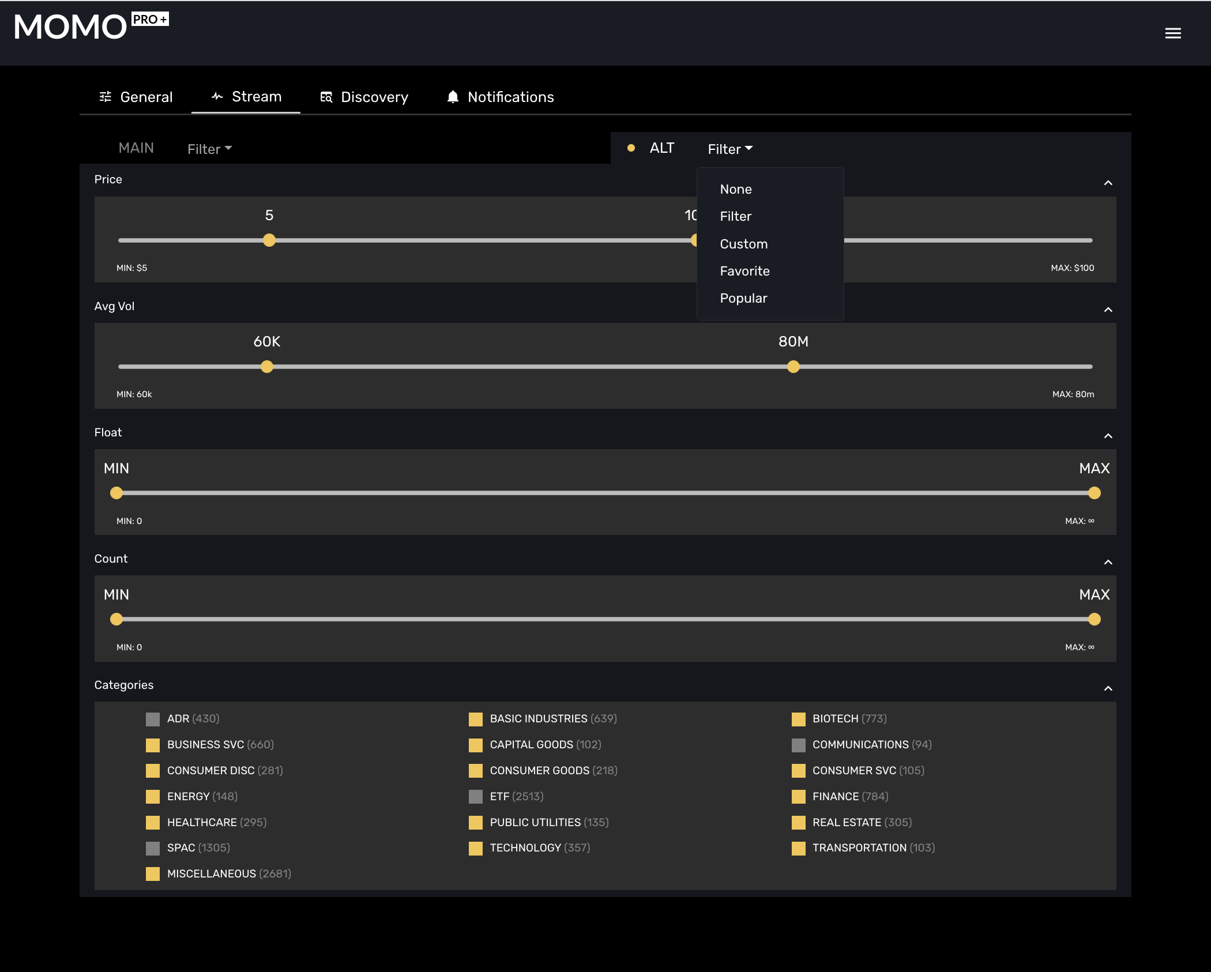Collapse the Categories section
The image size is (1211, 972).
(x=1108, y=688)
